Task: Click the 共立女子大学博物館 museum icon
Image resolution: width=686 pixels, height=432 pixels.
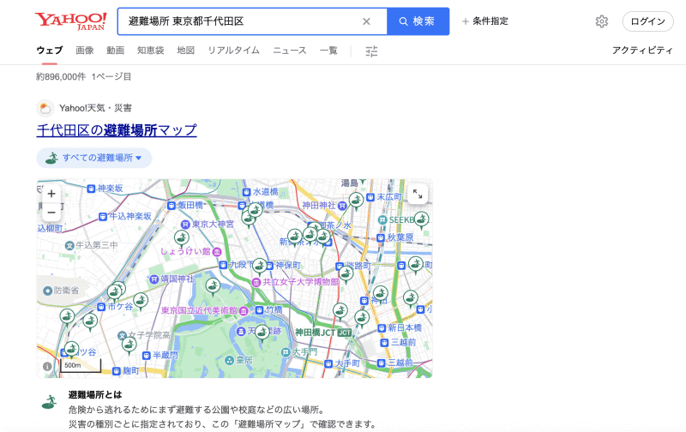Action: tap(256, 283)
